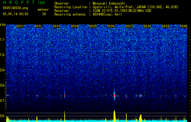This screenshot has width=191, height=122.
Task: Click the date stamp 05.05.14 00:30
Action: [x=15, y=14]
